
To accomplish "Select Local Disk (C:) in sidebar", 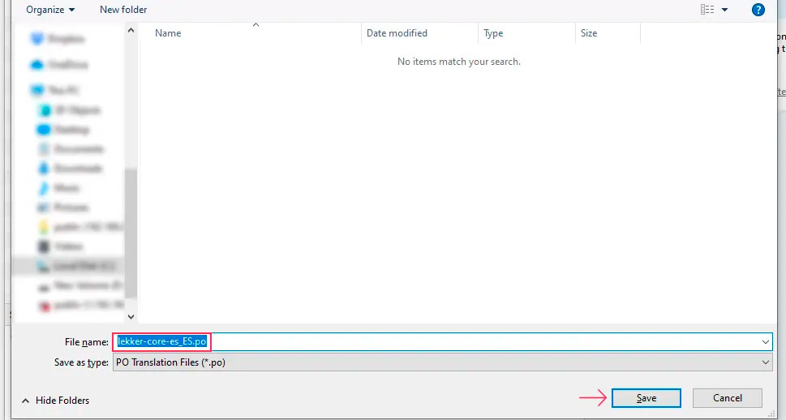I will (77, 266).
